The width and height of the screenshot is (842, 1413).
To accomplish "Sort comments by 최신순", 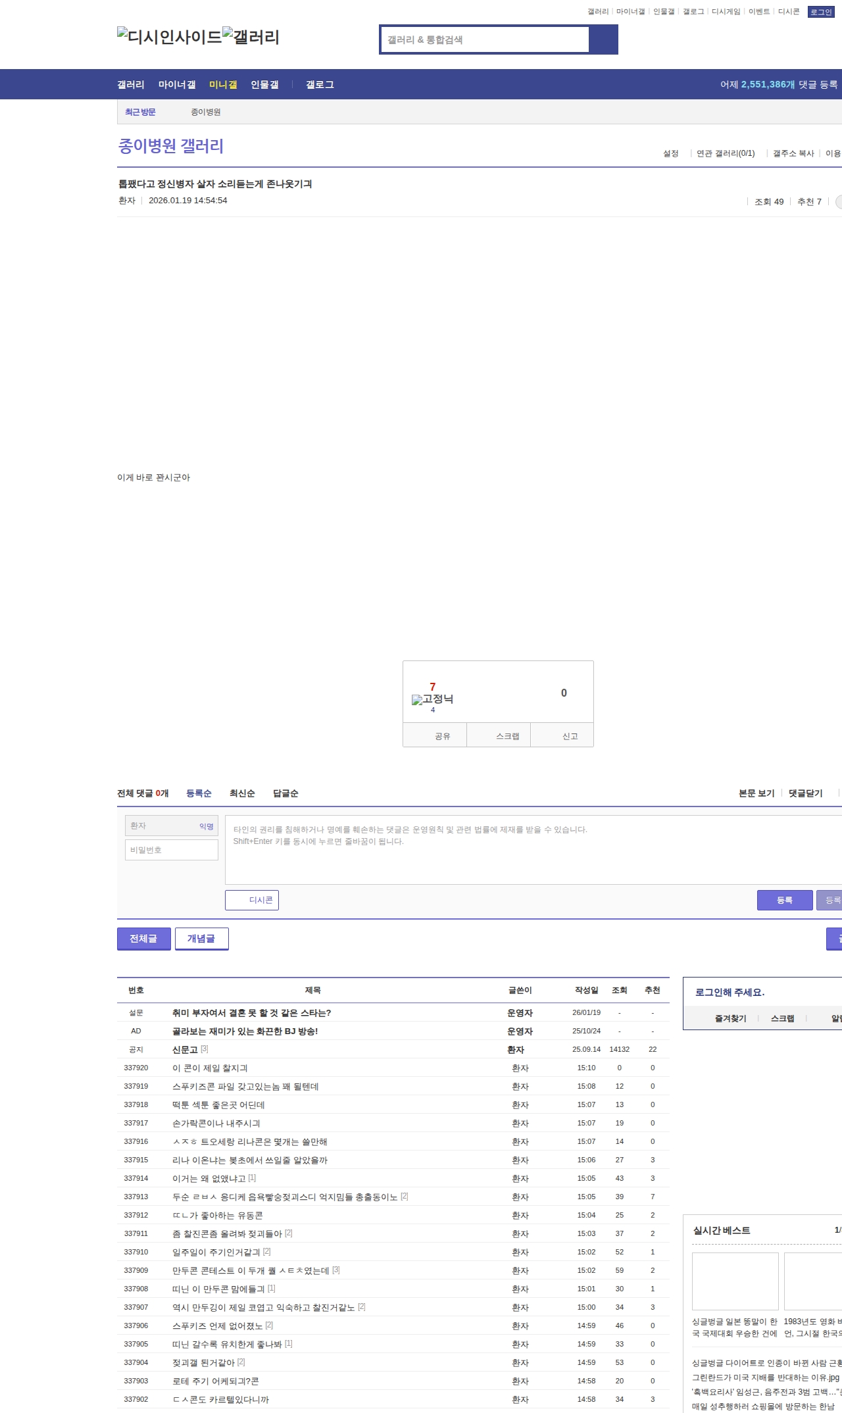I will tap(242, 793).
